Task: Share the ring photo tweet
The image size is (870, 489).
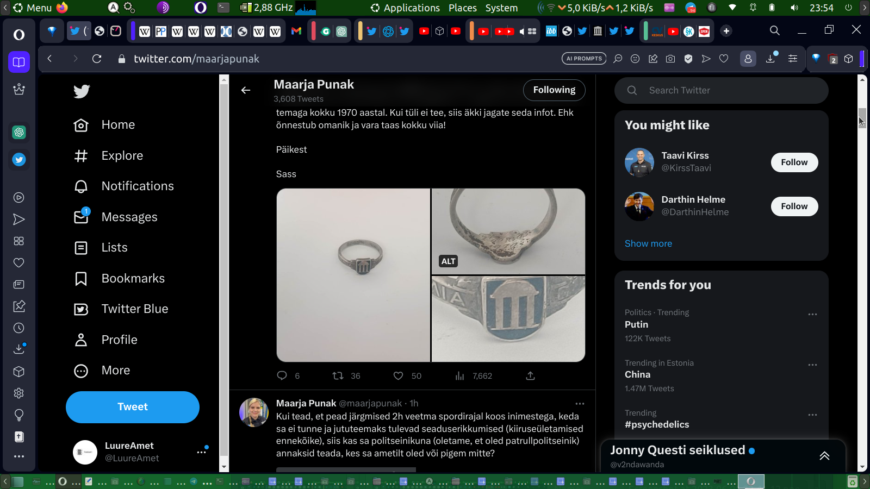Action: click(x=531, y=375)
